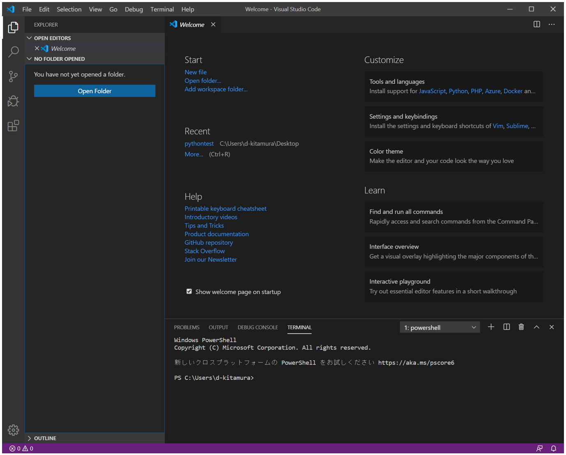The height and width of the screenshot is (455, 566).
Task: Select the Terminal panel tab
Action: [x=299, y=327]
